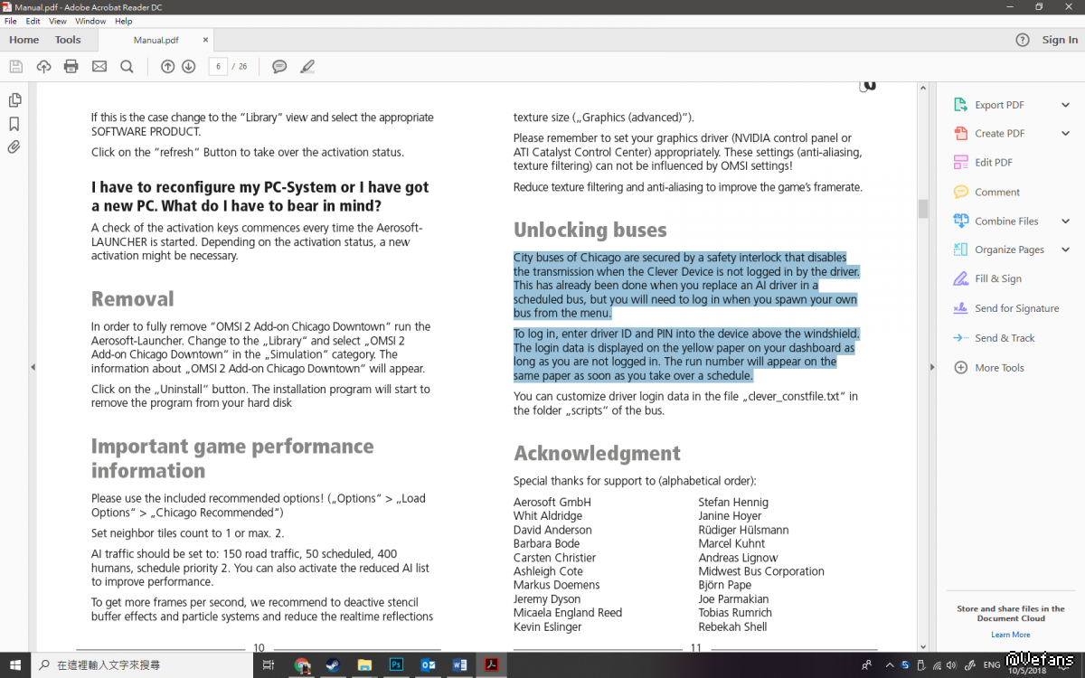The image size is (1085, 678).
Task: Collapse the right tools pane arrow
Action: (x=932, y=367)
